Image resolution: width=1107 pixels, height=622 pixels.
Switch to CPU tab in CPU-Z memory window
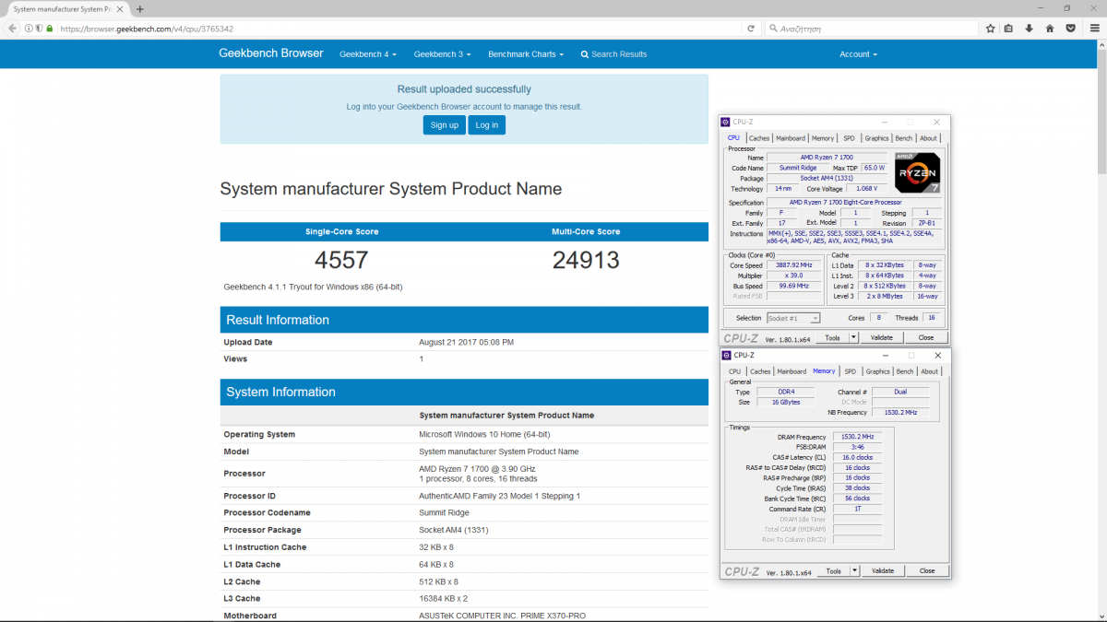[734, 371]
